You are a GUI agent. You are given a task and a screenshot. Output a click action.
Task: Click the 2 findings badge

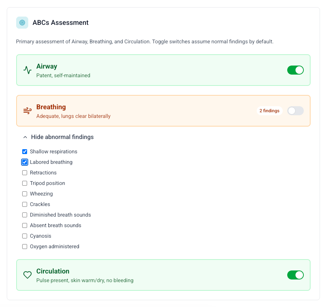click(270, 110)
